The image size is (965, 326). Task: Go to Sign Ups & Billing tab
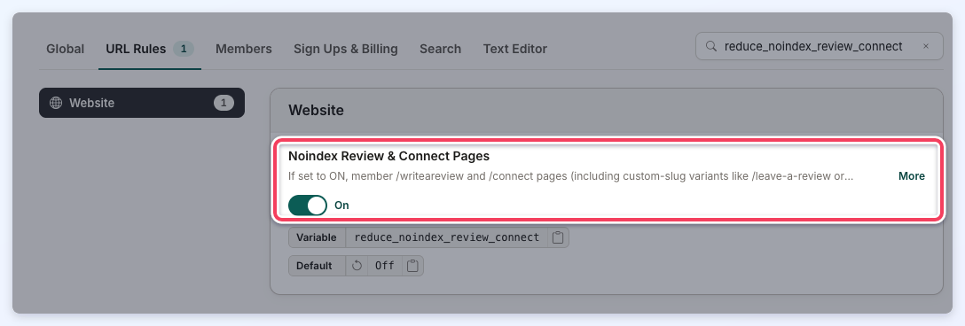coord(345,49)
